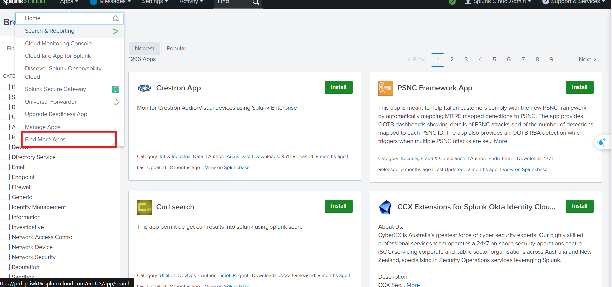Click the Universal Forwarder arrow icon
Viewport: 612px width, 287px height.
115,102
